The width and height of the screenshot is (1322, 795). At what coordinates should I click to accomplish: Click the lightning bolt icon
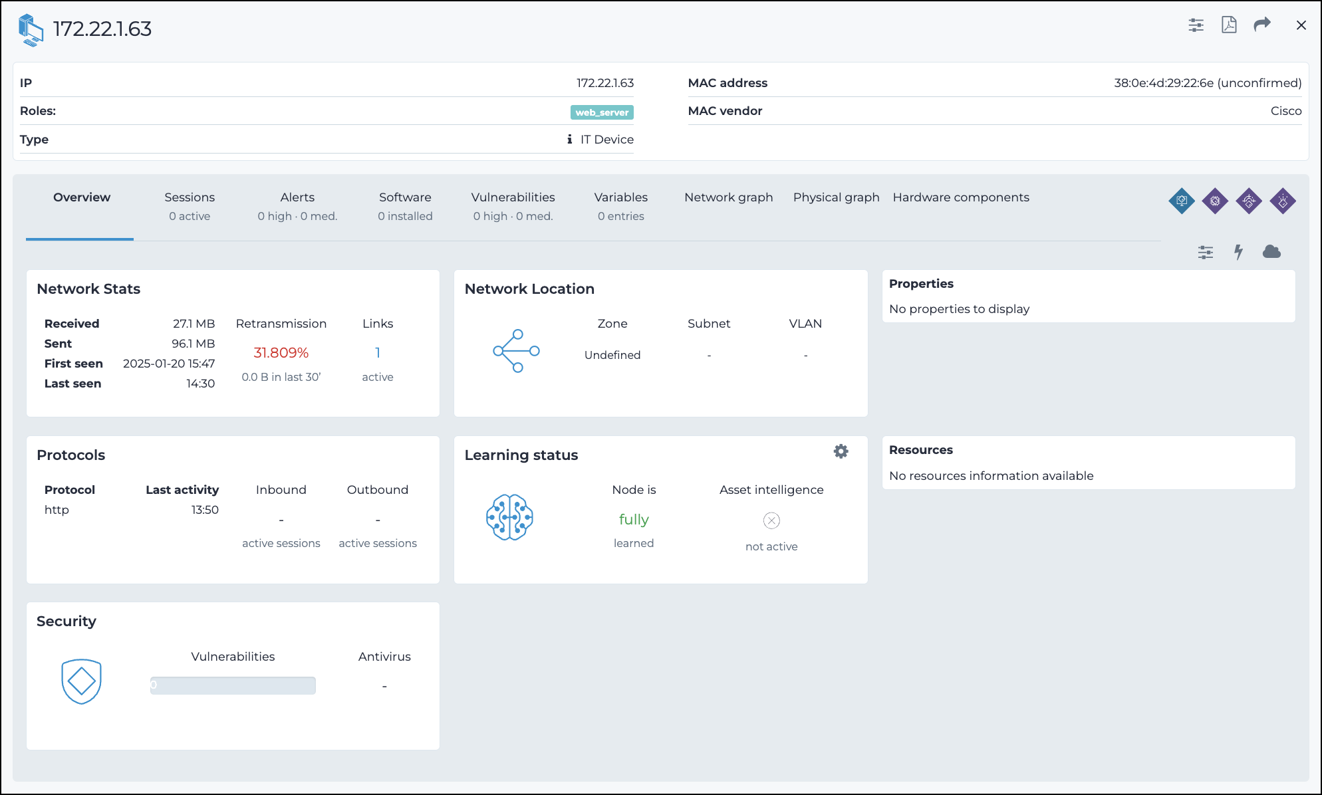(1238, 252)
